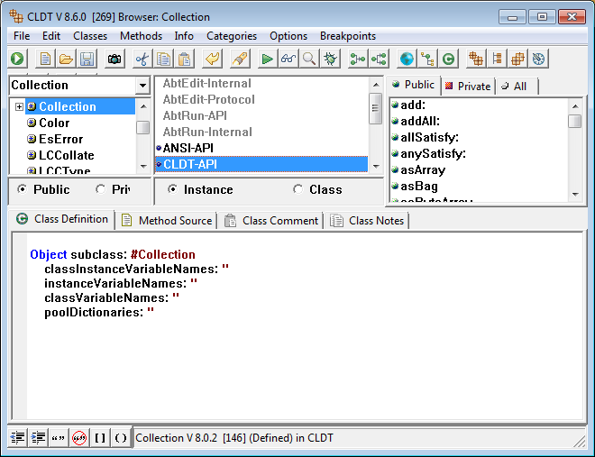Image resolution: width=595 pixels, height=457 pixels.
Task: Select the asArray method in list
Action: (x=423, y=169)
